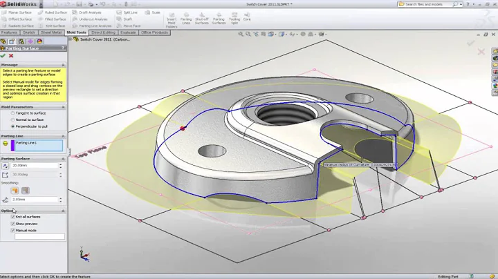
Task: Switch to the Office Products tab
Action: [x=154, y=32]
